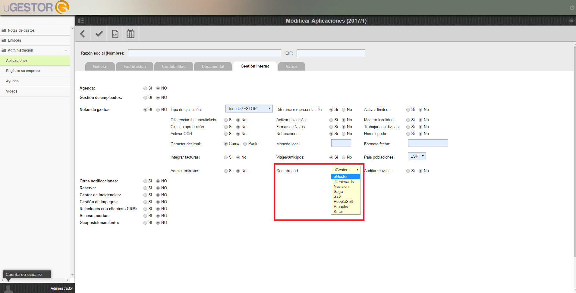Open Enlaces in sidebar
The image size is (576, 293).
(x=35, y=40)
